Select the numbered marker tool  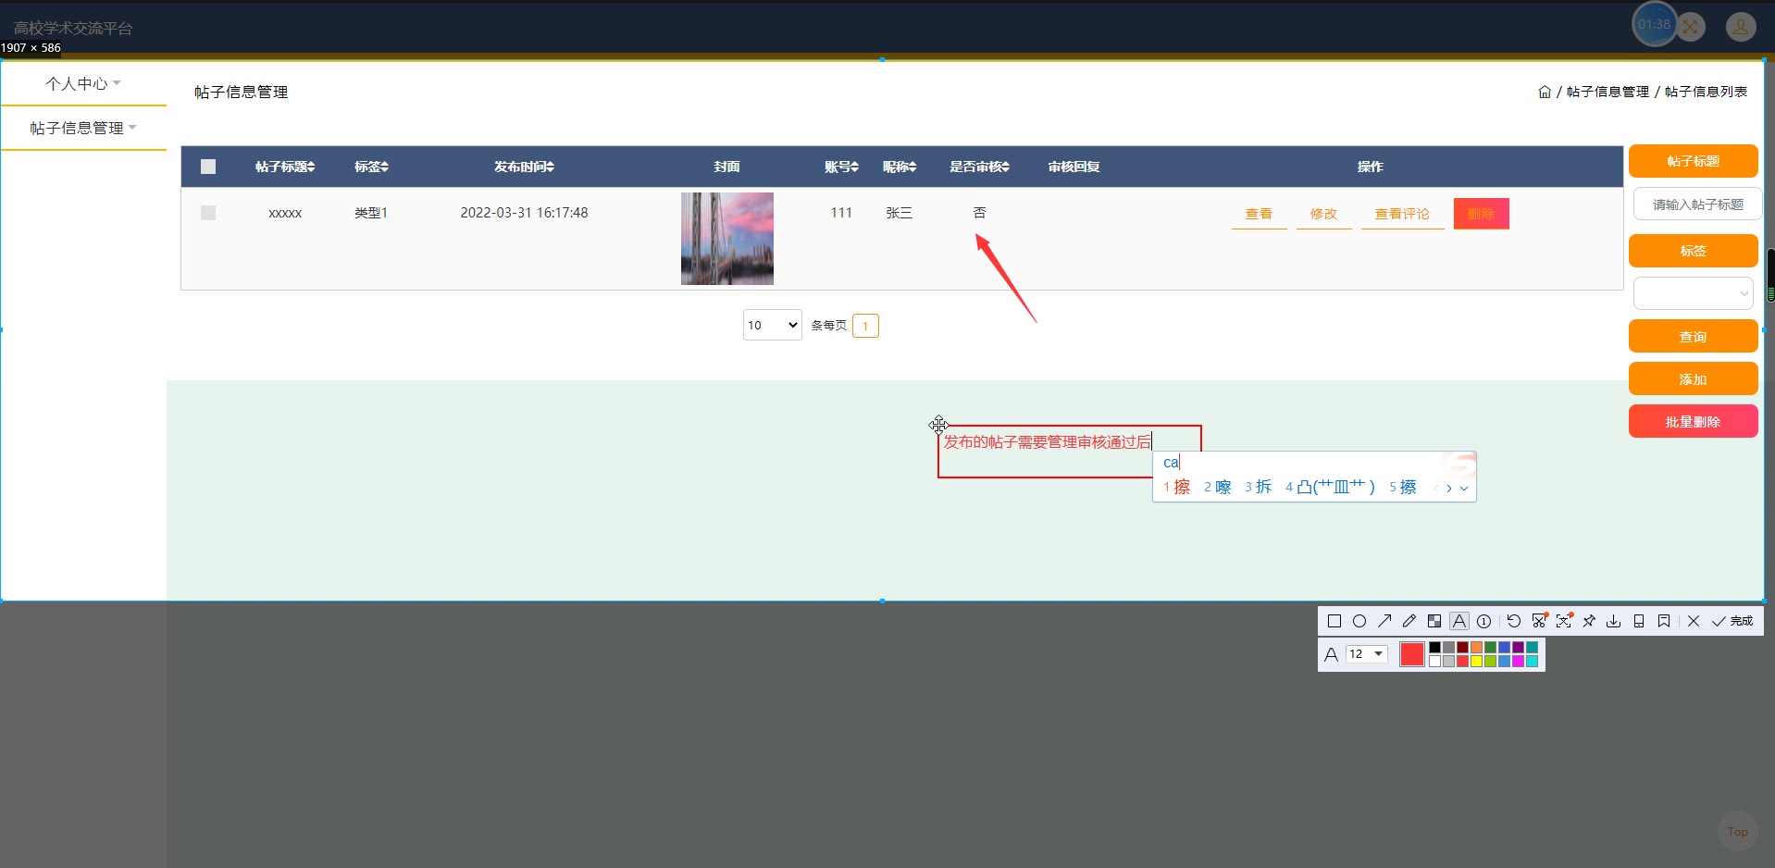tap(1483, 621)
